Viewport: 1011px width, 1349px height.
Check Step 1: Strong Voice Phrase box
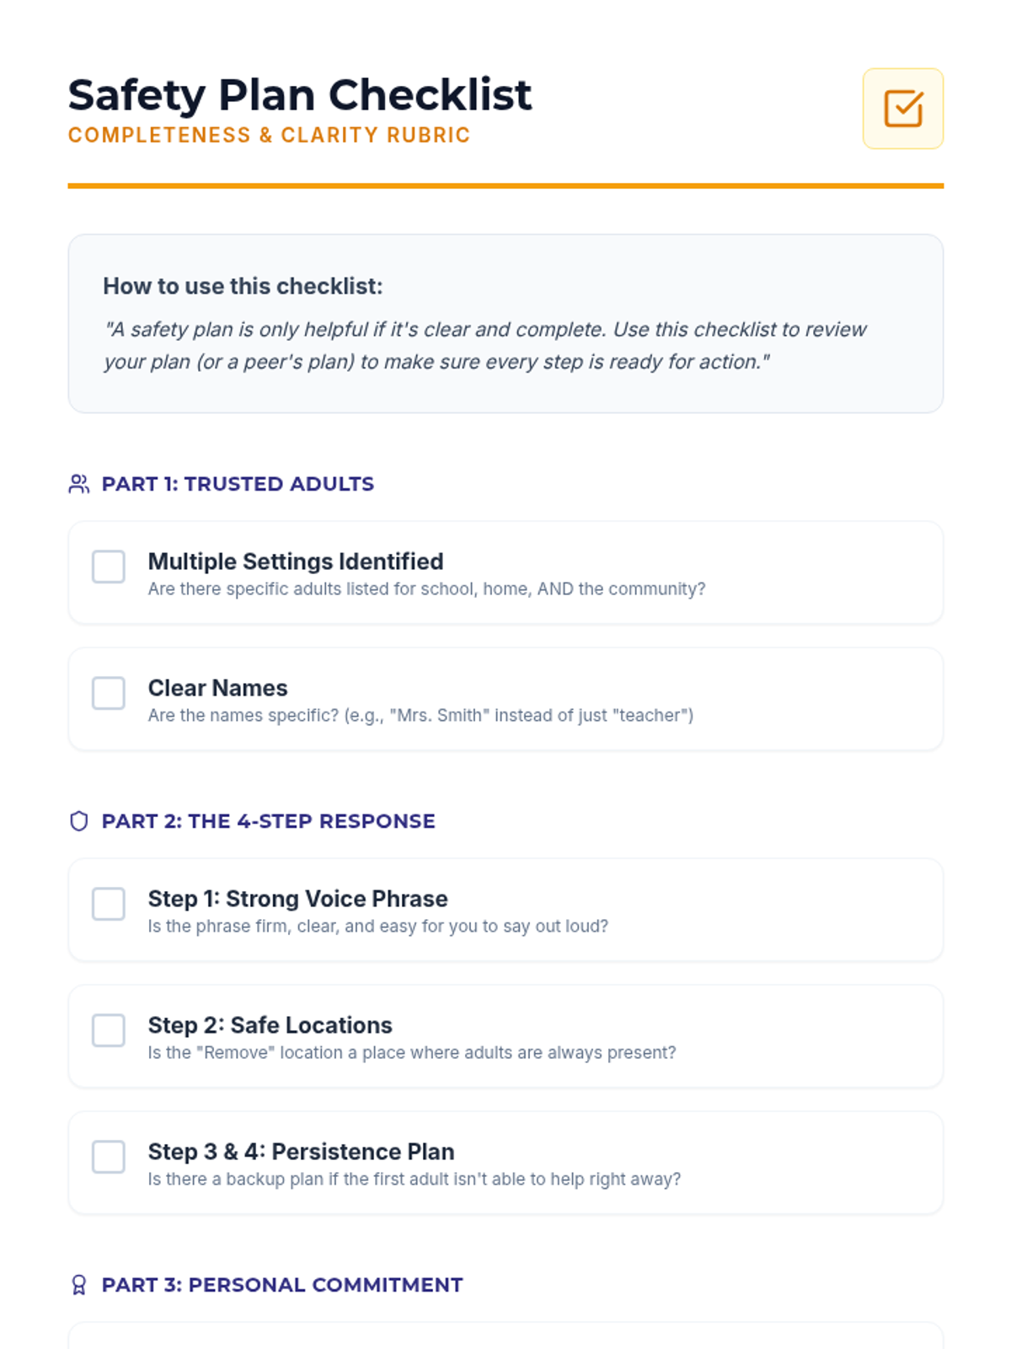click(109, 904)
